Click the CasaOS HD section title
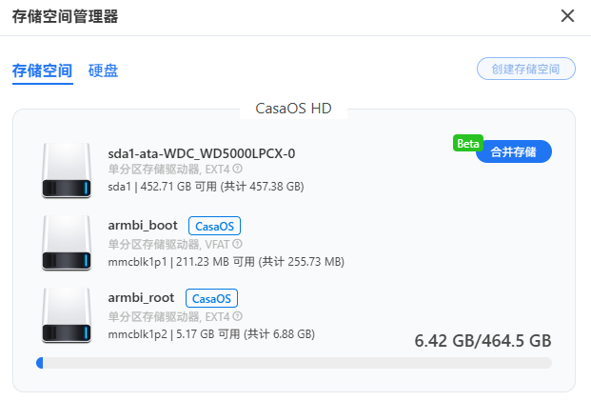Image resolution: width=591 pixels, height=401 pixels. tap(293, 109)
